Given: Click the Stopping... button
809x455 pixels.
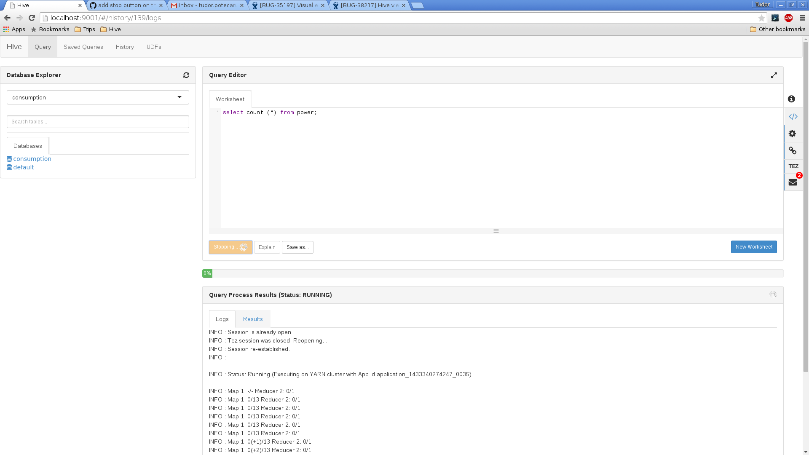Looking at the screenshot, I should click(230, 247).
